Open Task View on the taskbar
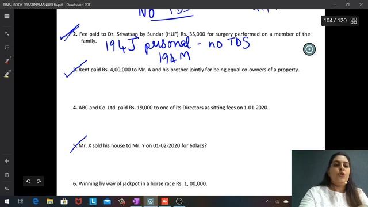This screenshot has height=207, width=368. (x=21, y=201)
